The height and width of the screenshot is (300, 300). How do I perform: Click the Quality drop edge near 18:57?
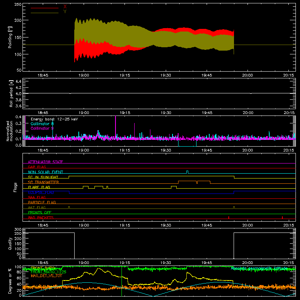(74, 246)
